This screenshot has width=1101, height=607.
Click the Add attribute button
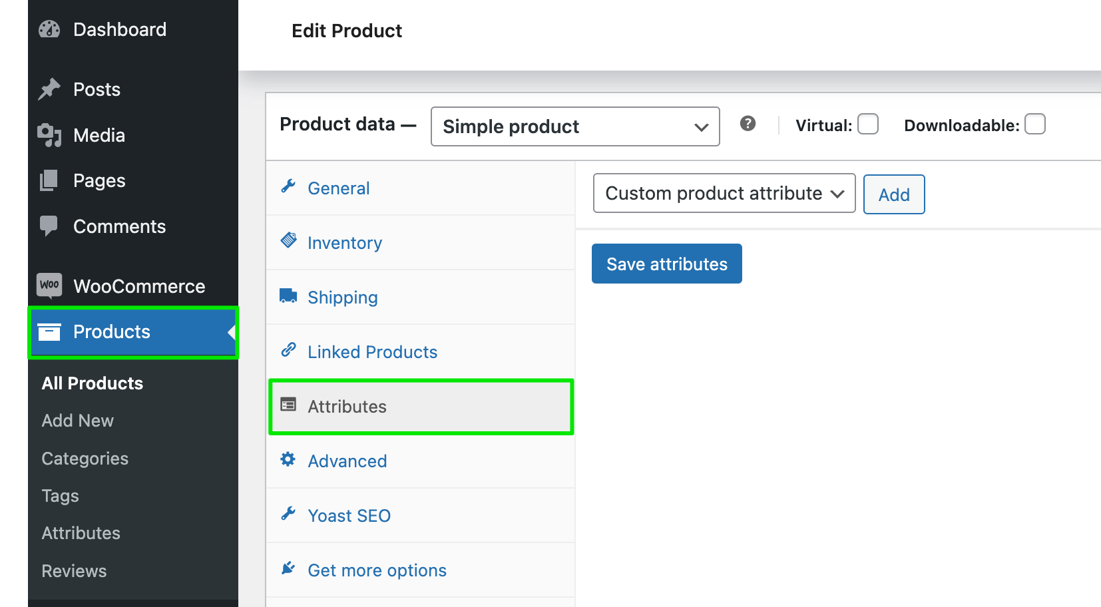(x=894, y=194)
